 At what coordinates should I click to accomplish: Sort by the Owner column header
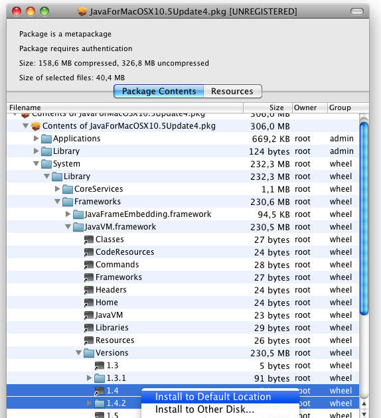point(310,107)
